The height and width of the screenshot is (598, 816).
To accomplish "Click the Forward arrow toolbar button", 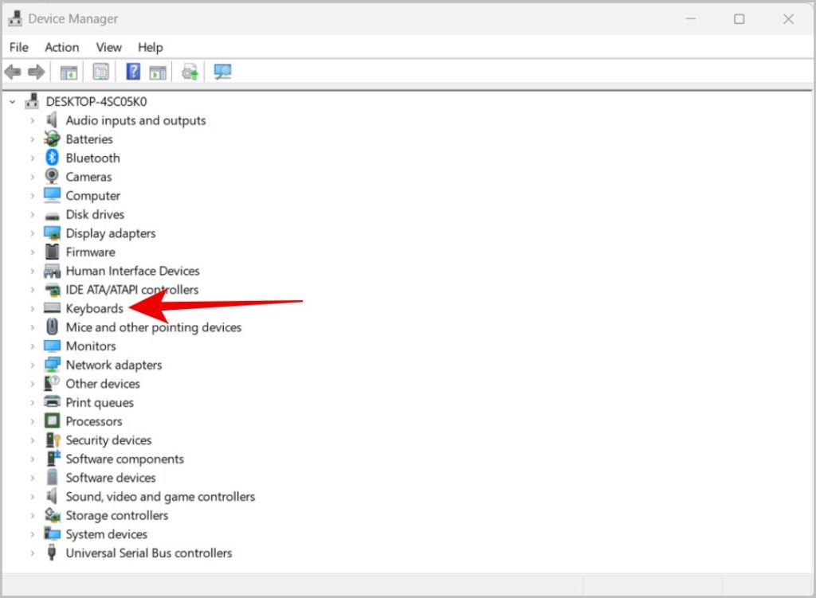I will click(x=36, y=72).
